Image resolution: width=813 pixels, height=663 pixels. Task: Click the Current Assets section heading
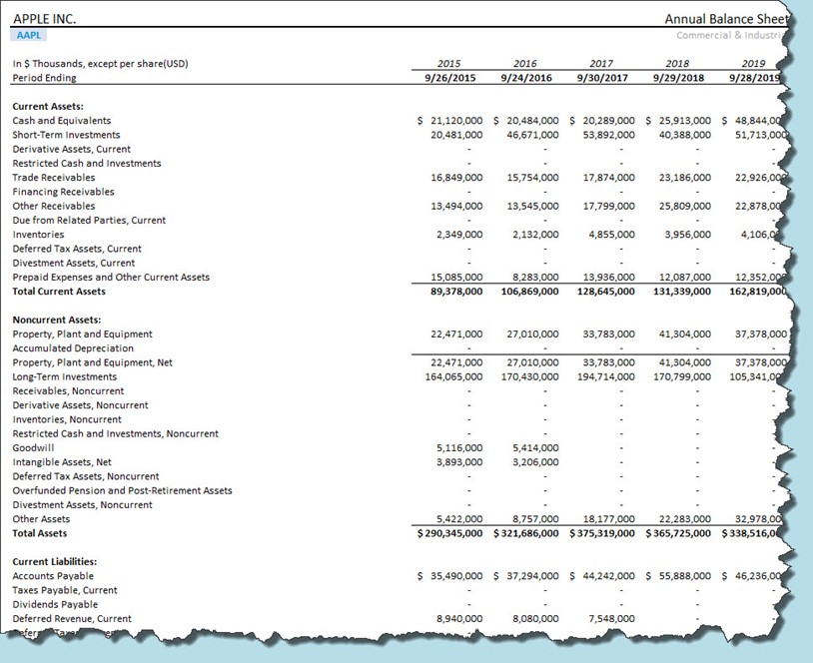point(48,106)
